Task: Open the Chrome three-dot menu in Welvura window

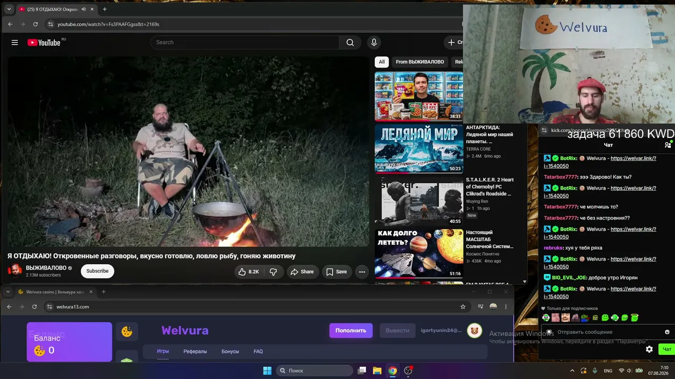Action: point(506,307)
